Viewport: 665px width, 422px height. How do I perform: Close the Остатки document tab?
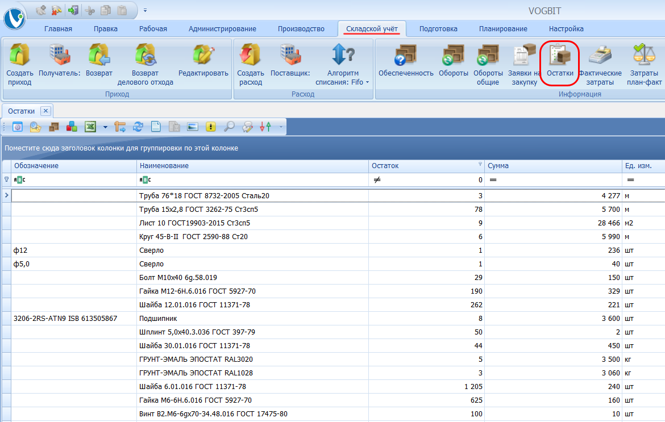click(x=46, y=111)
